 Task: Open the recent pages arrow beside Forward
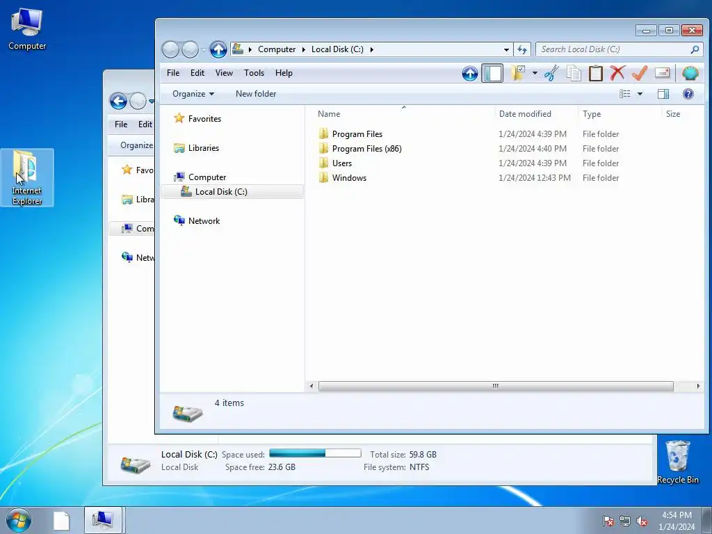pyautogui.click(x=204, y=49)
